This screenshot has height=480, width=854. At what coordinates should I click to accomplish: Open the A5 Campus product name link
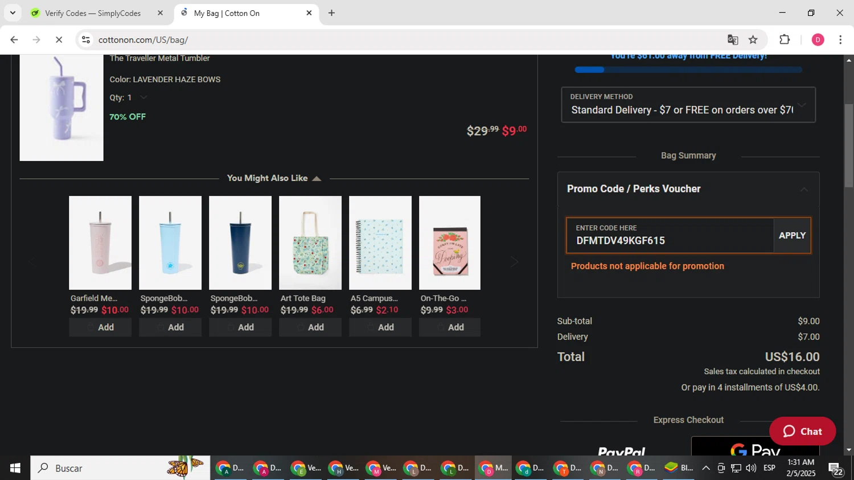coord(374,298)
